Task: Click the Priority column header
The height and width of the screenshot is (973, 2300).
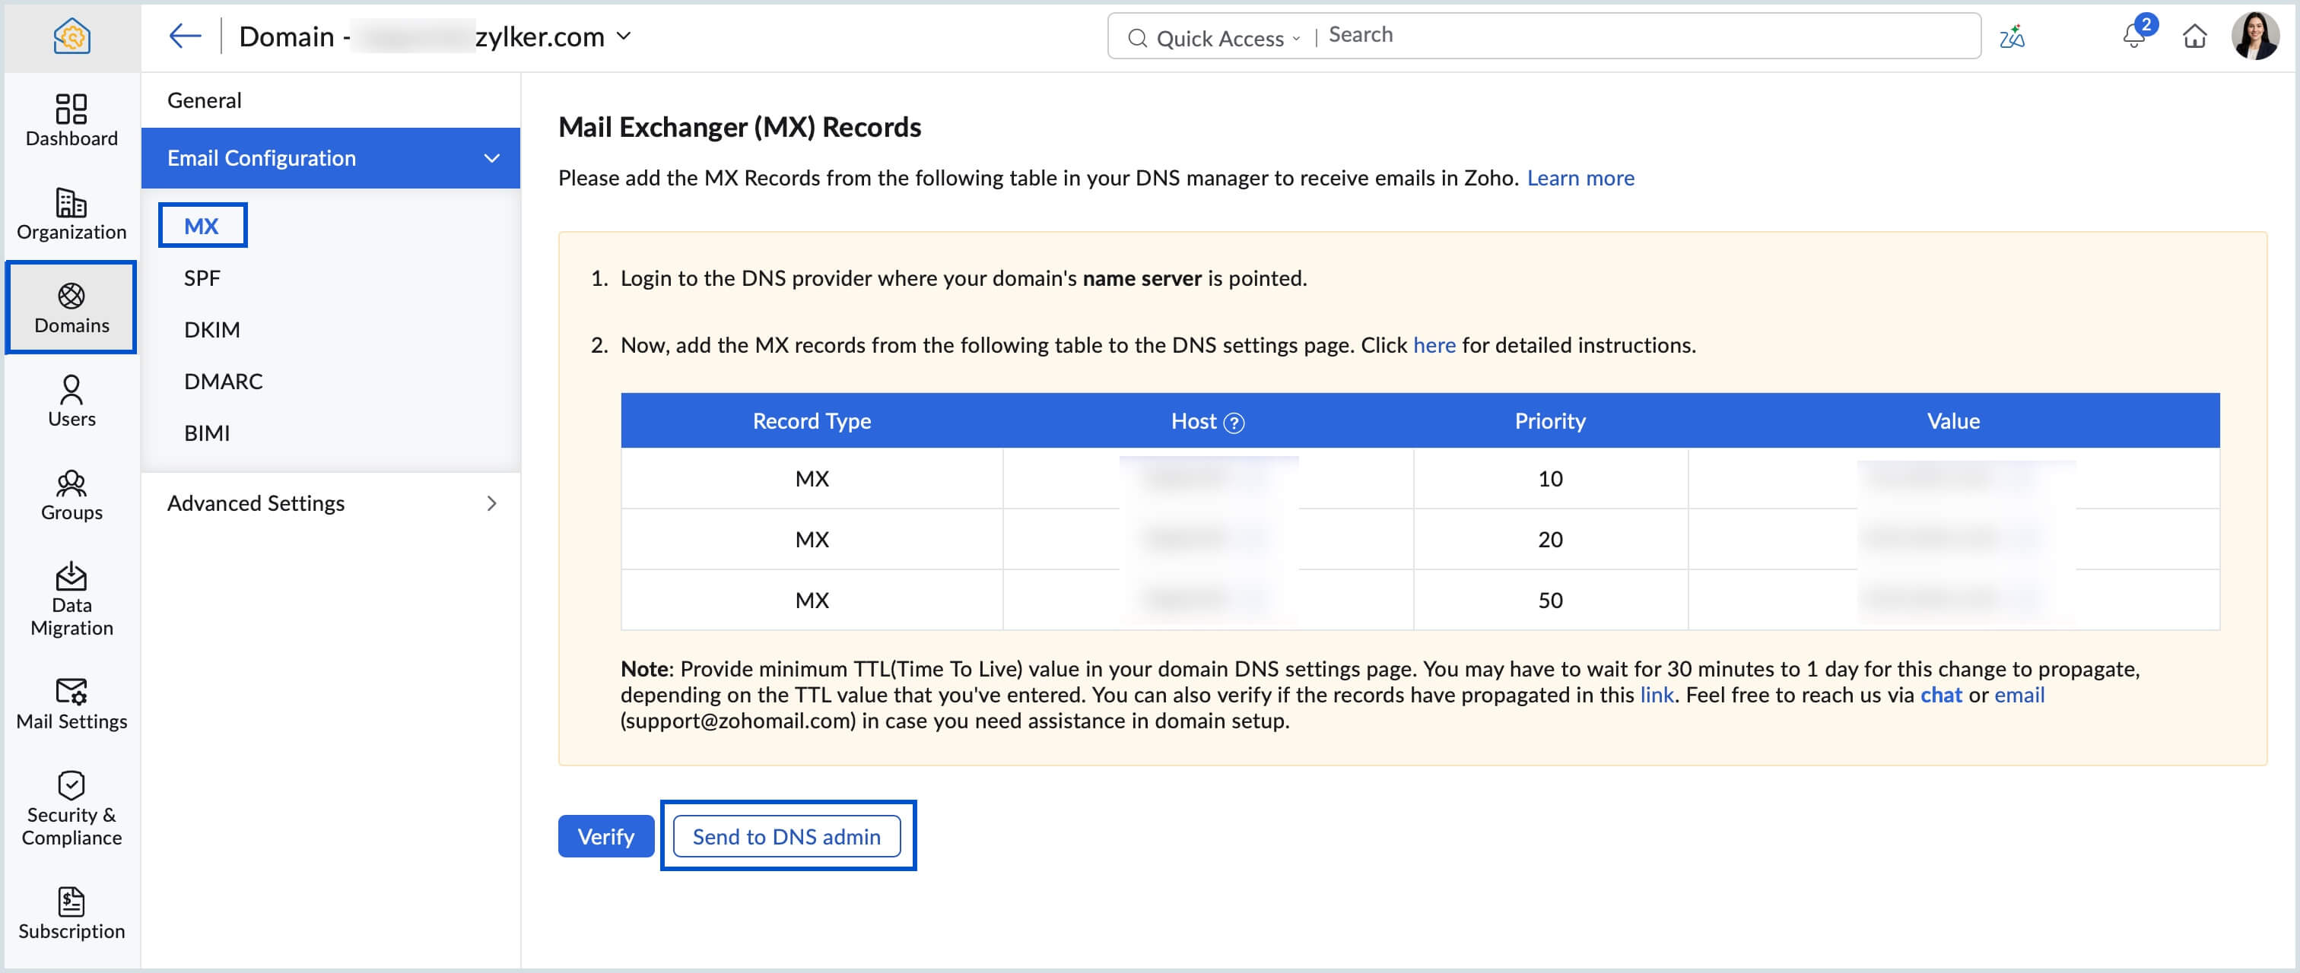Action: point(1550,420)
